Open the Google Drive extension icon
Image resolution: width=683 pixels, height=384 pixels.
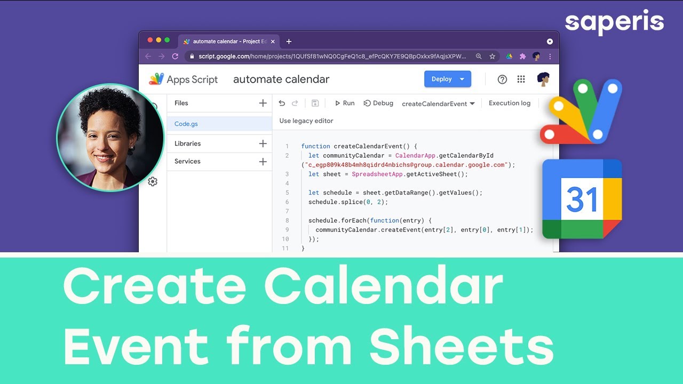pos(509,56)
